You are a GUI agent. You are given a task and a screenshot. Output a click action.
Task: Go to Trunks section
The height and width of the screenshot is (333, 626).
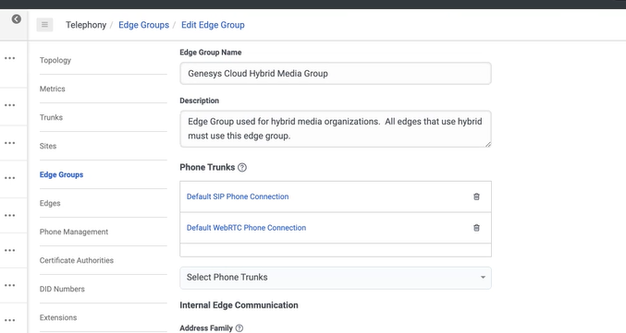(51, 117)
